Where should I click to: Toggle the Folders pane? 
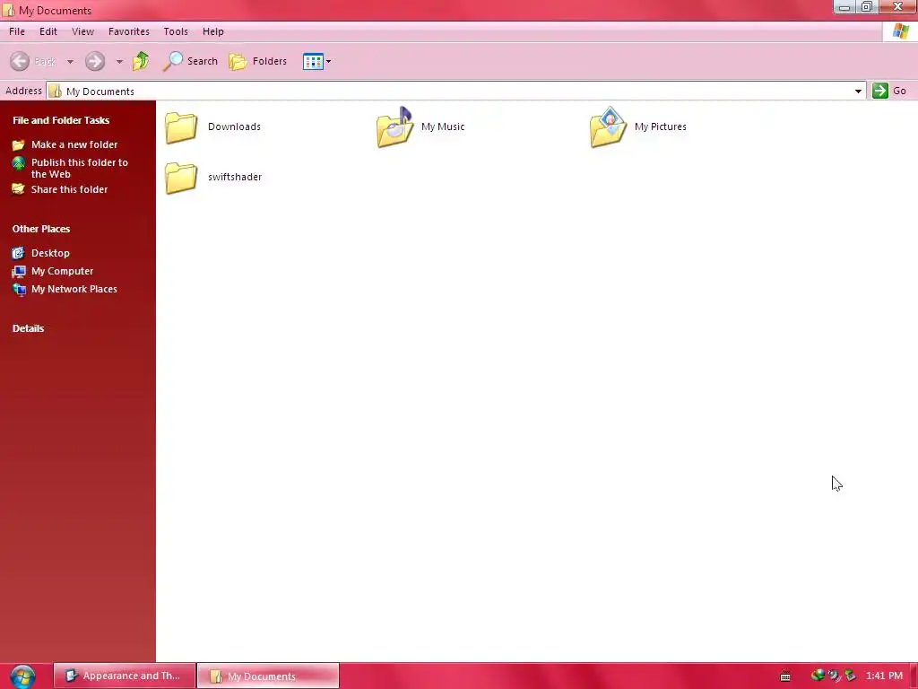point(257,61)
